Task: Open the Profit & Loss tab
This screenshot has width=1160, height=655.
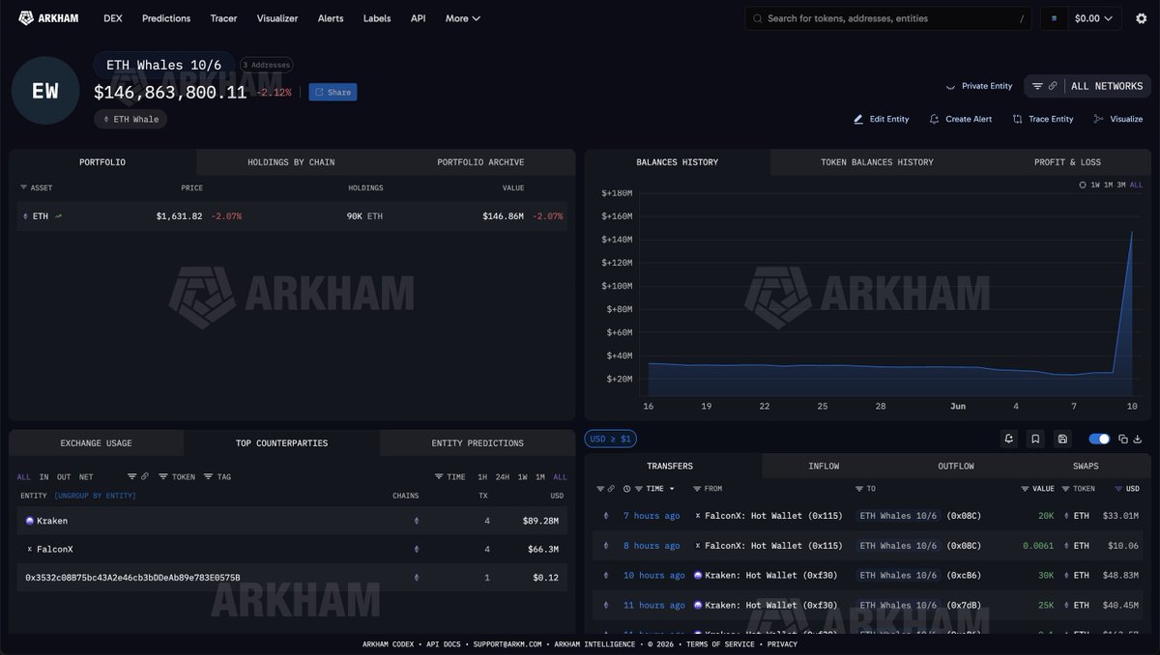Action: (1067, 162)
